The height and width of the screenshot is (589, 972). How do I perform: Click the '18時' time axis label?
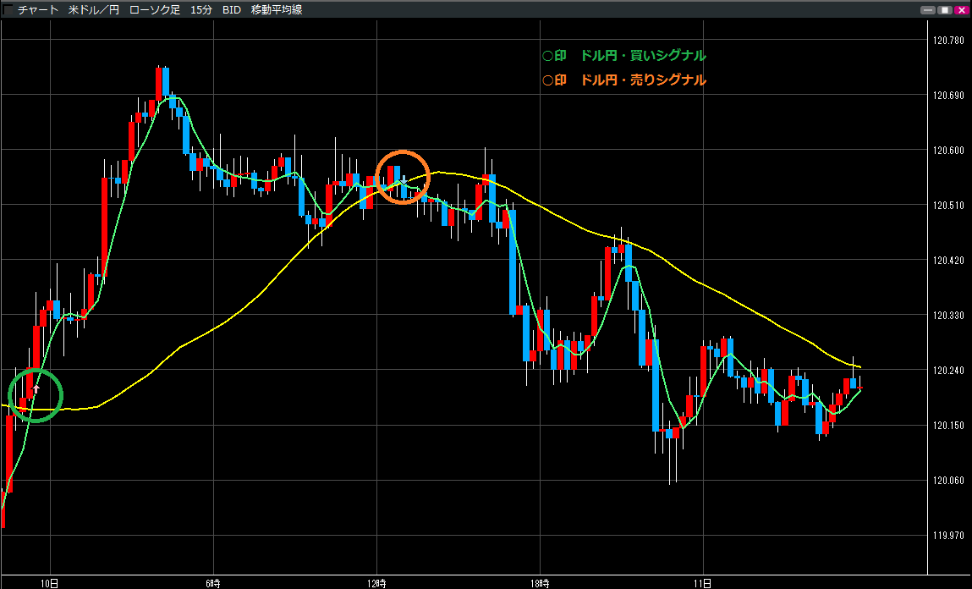540,583
